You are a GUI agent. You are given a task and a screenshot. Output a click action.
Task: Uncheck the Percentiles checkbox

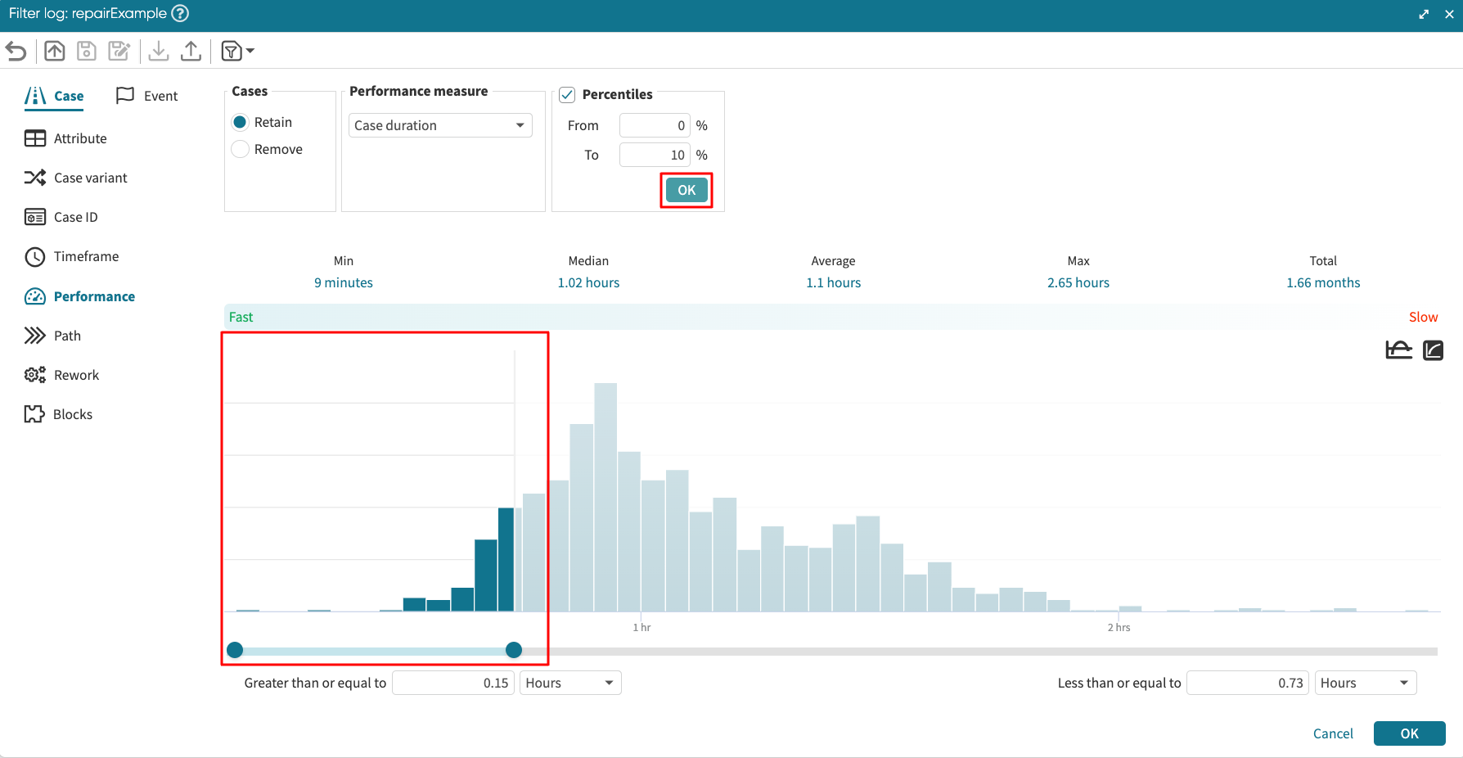[x=567, y=94]
